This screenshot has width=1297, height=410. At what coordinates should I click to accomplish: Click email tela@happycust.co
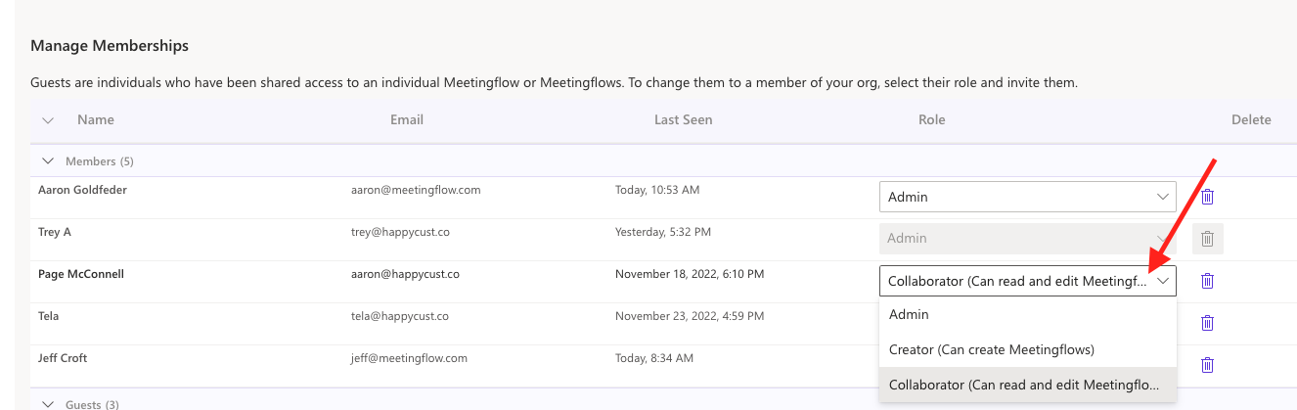[x=399, y=316]
